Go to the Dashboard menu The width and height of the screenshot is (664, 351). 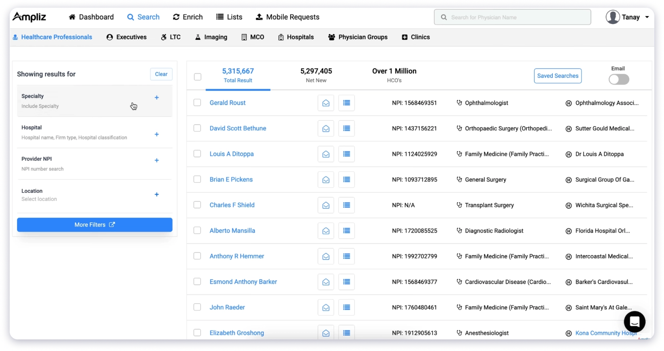coord(91,17)
